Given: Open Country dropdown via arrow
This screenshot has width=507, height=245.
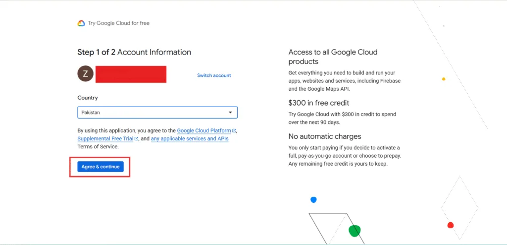Looking at the screenshot, I should coord(230,113).
